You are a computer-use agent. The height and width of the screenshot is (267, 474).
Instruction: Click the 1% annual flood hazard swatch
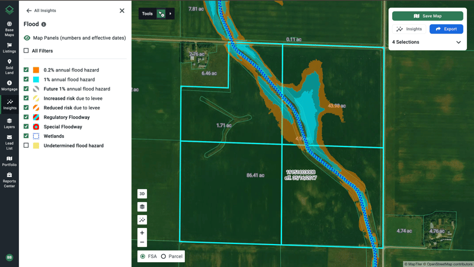(x=36, y=79)
